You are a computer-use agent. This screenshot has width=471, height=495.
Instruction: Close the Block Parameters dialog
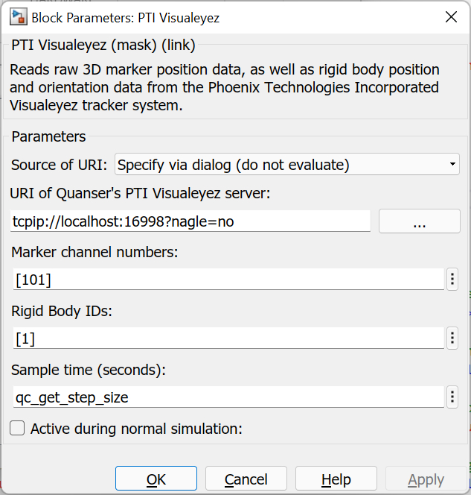450,17
